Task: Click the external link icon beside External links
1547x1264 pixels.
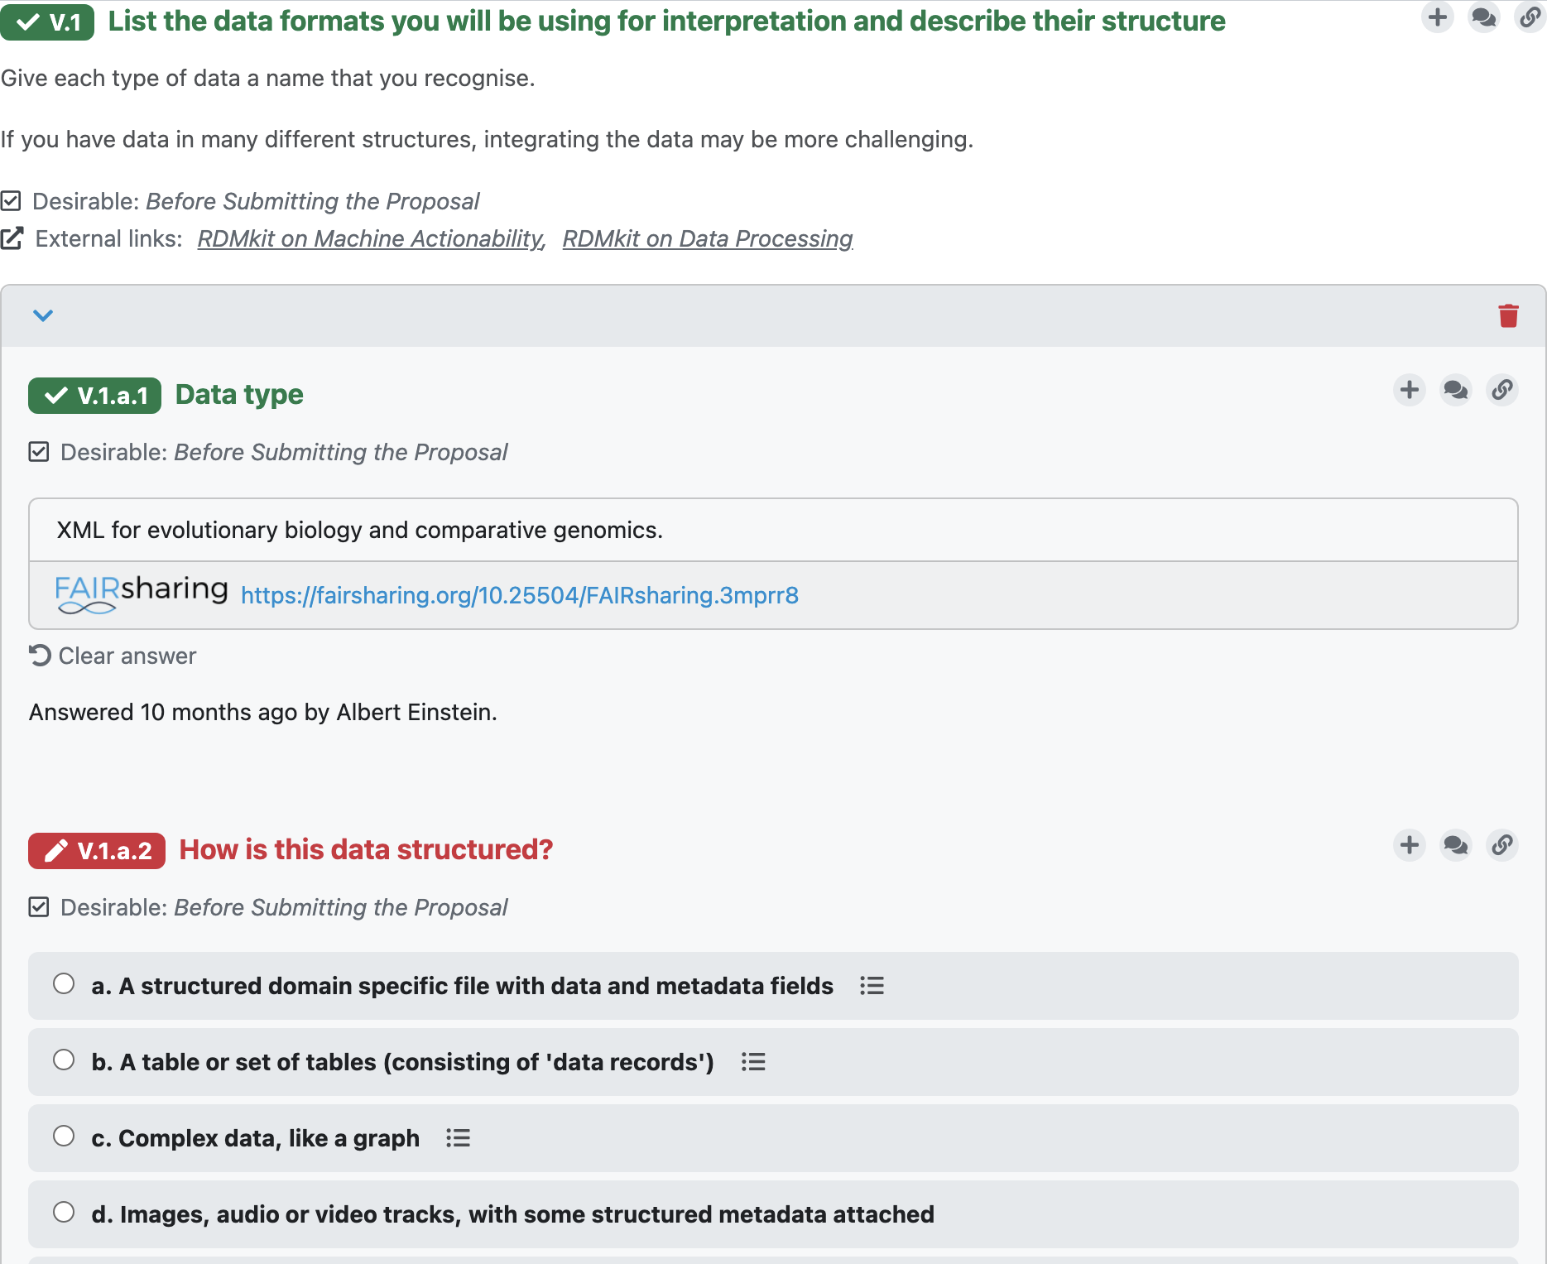Action: tap(12, 238)
